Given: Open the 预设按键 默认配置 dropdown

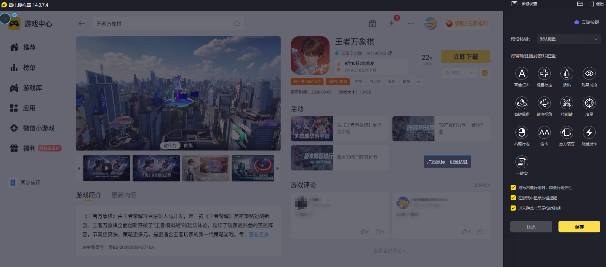Looking at the screenshot, I should click(x=568, y=39).
